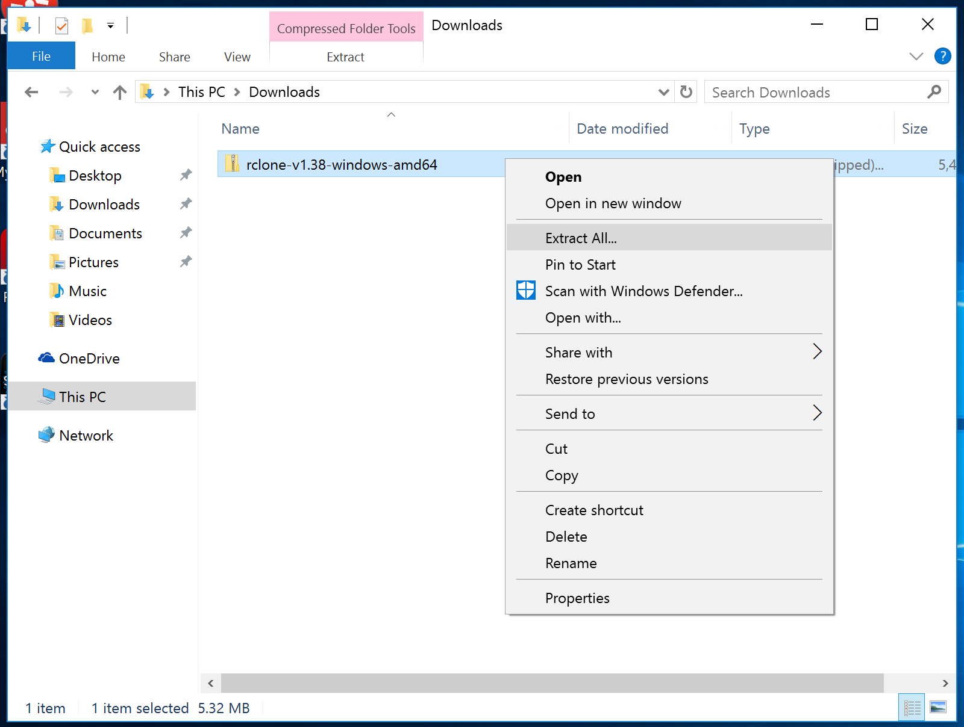This screenshot has width=964, height=727.
Task: Click This PC in address breadcrumb
Action: (x=201, y=92)
